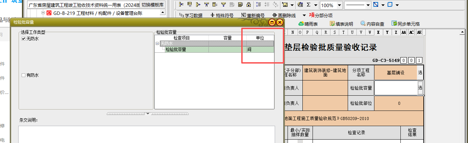468x143 pixels.
Task: Collapse the GD-B-219 tree node
Action: pyautogui.click(x=43, y=13)
